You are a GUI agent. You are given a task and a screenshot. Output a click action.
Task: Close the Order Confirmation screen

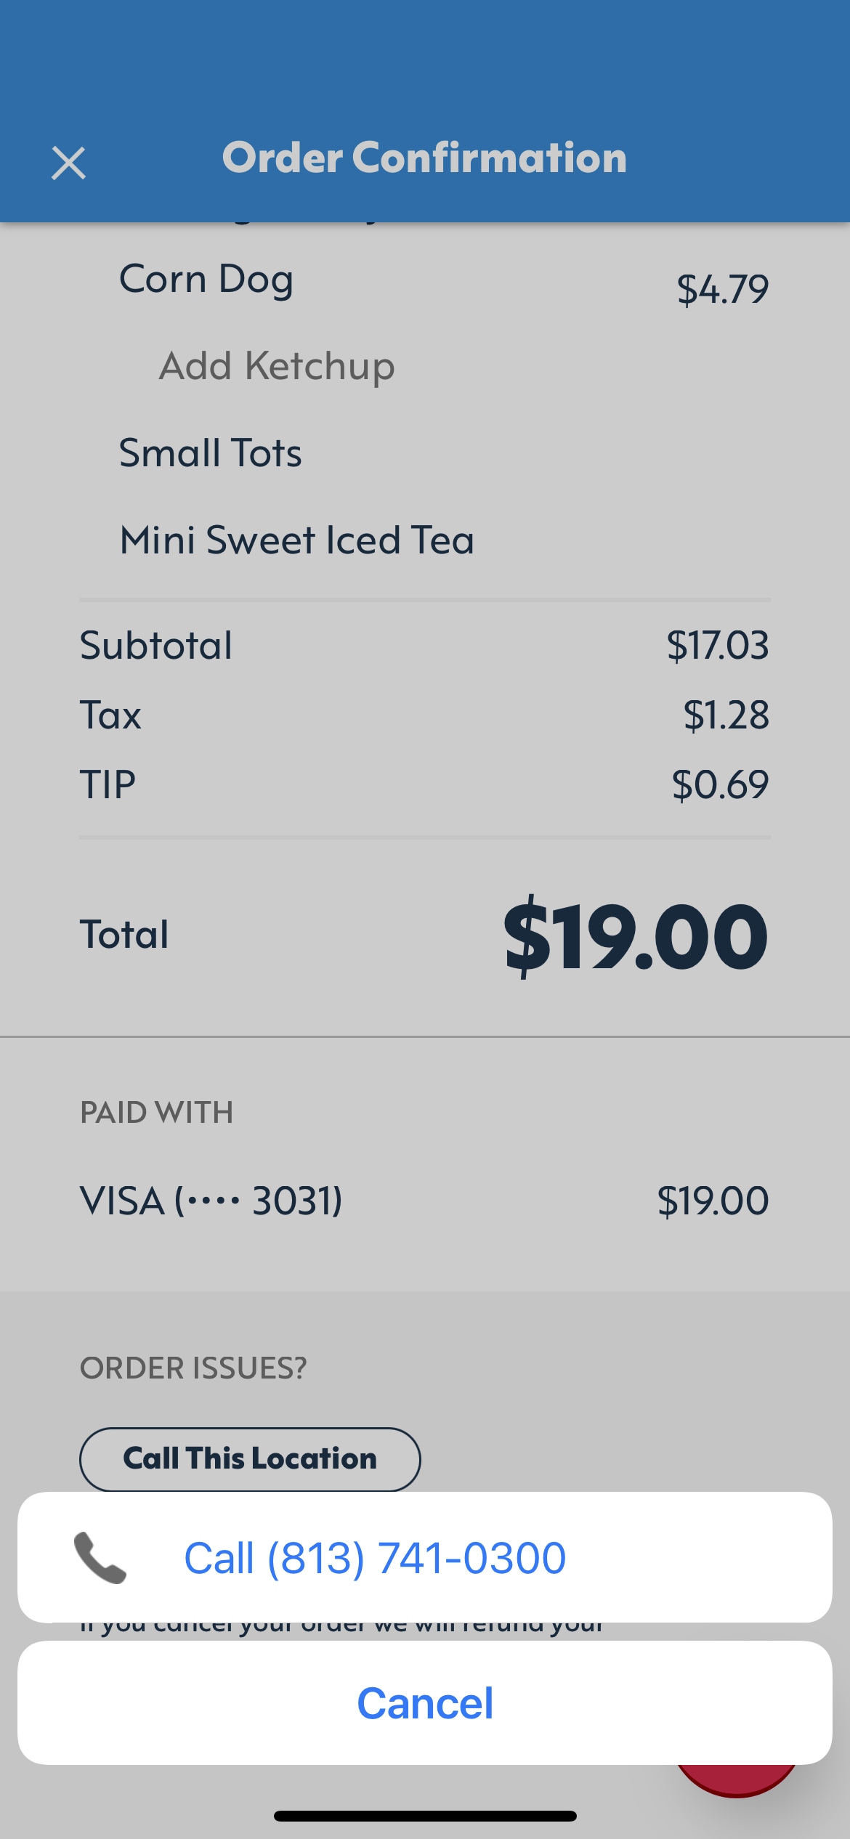pos(69,162)
